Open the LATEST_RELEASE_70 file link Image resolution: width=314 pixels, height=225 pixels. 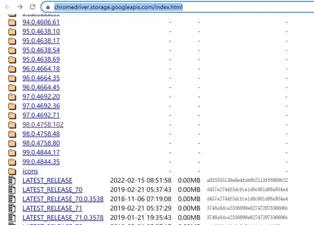coord(52,189)
